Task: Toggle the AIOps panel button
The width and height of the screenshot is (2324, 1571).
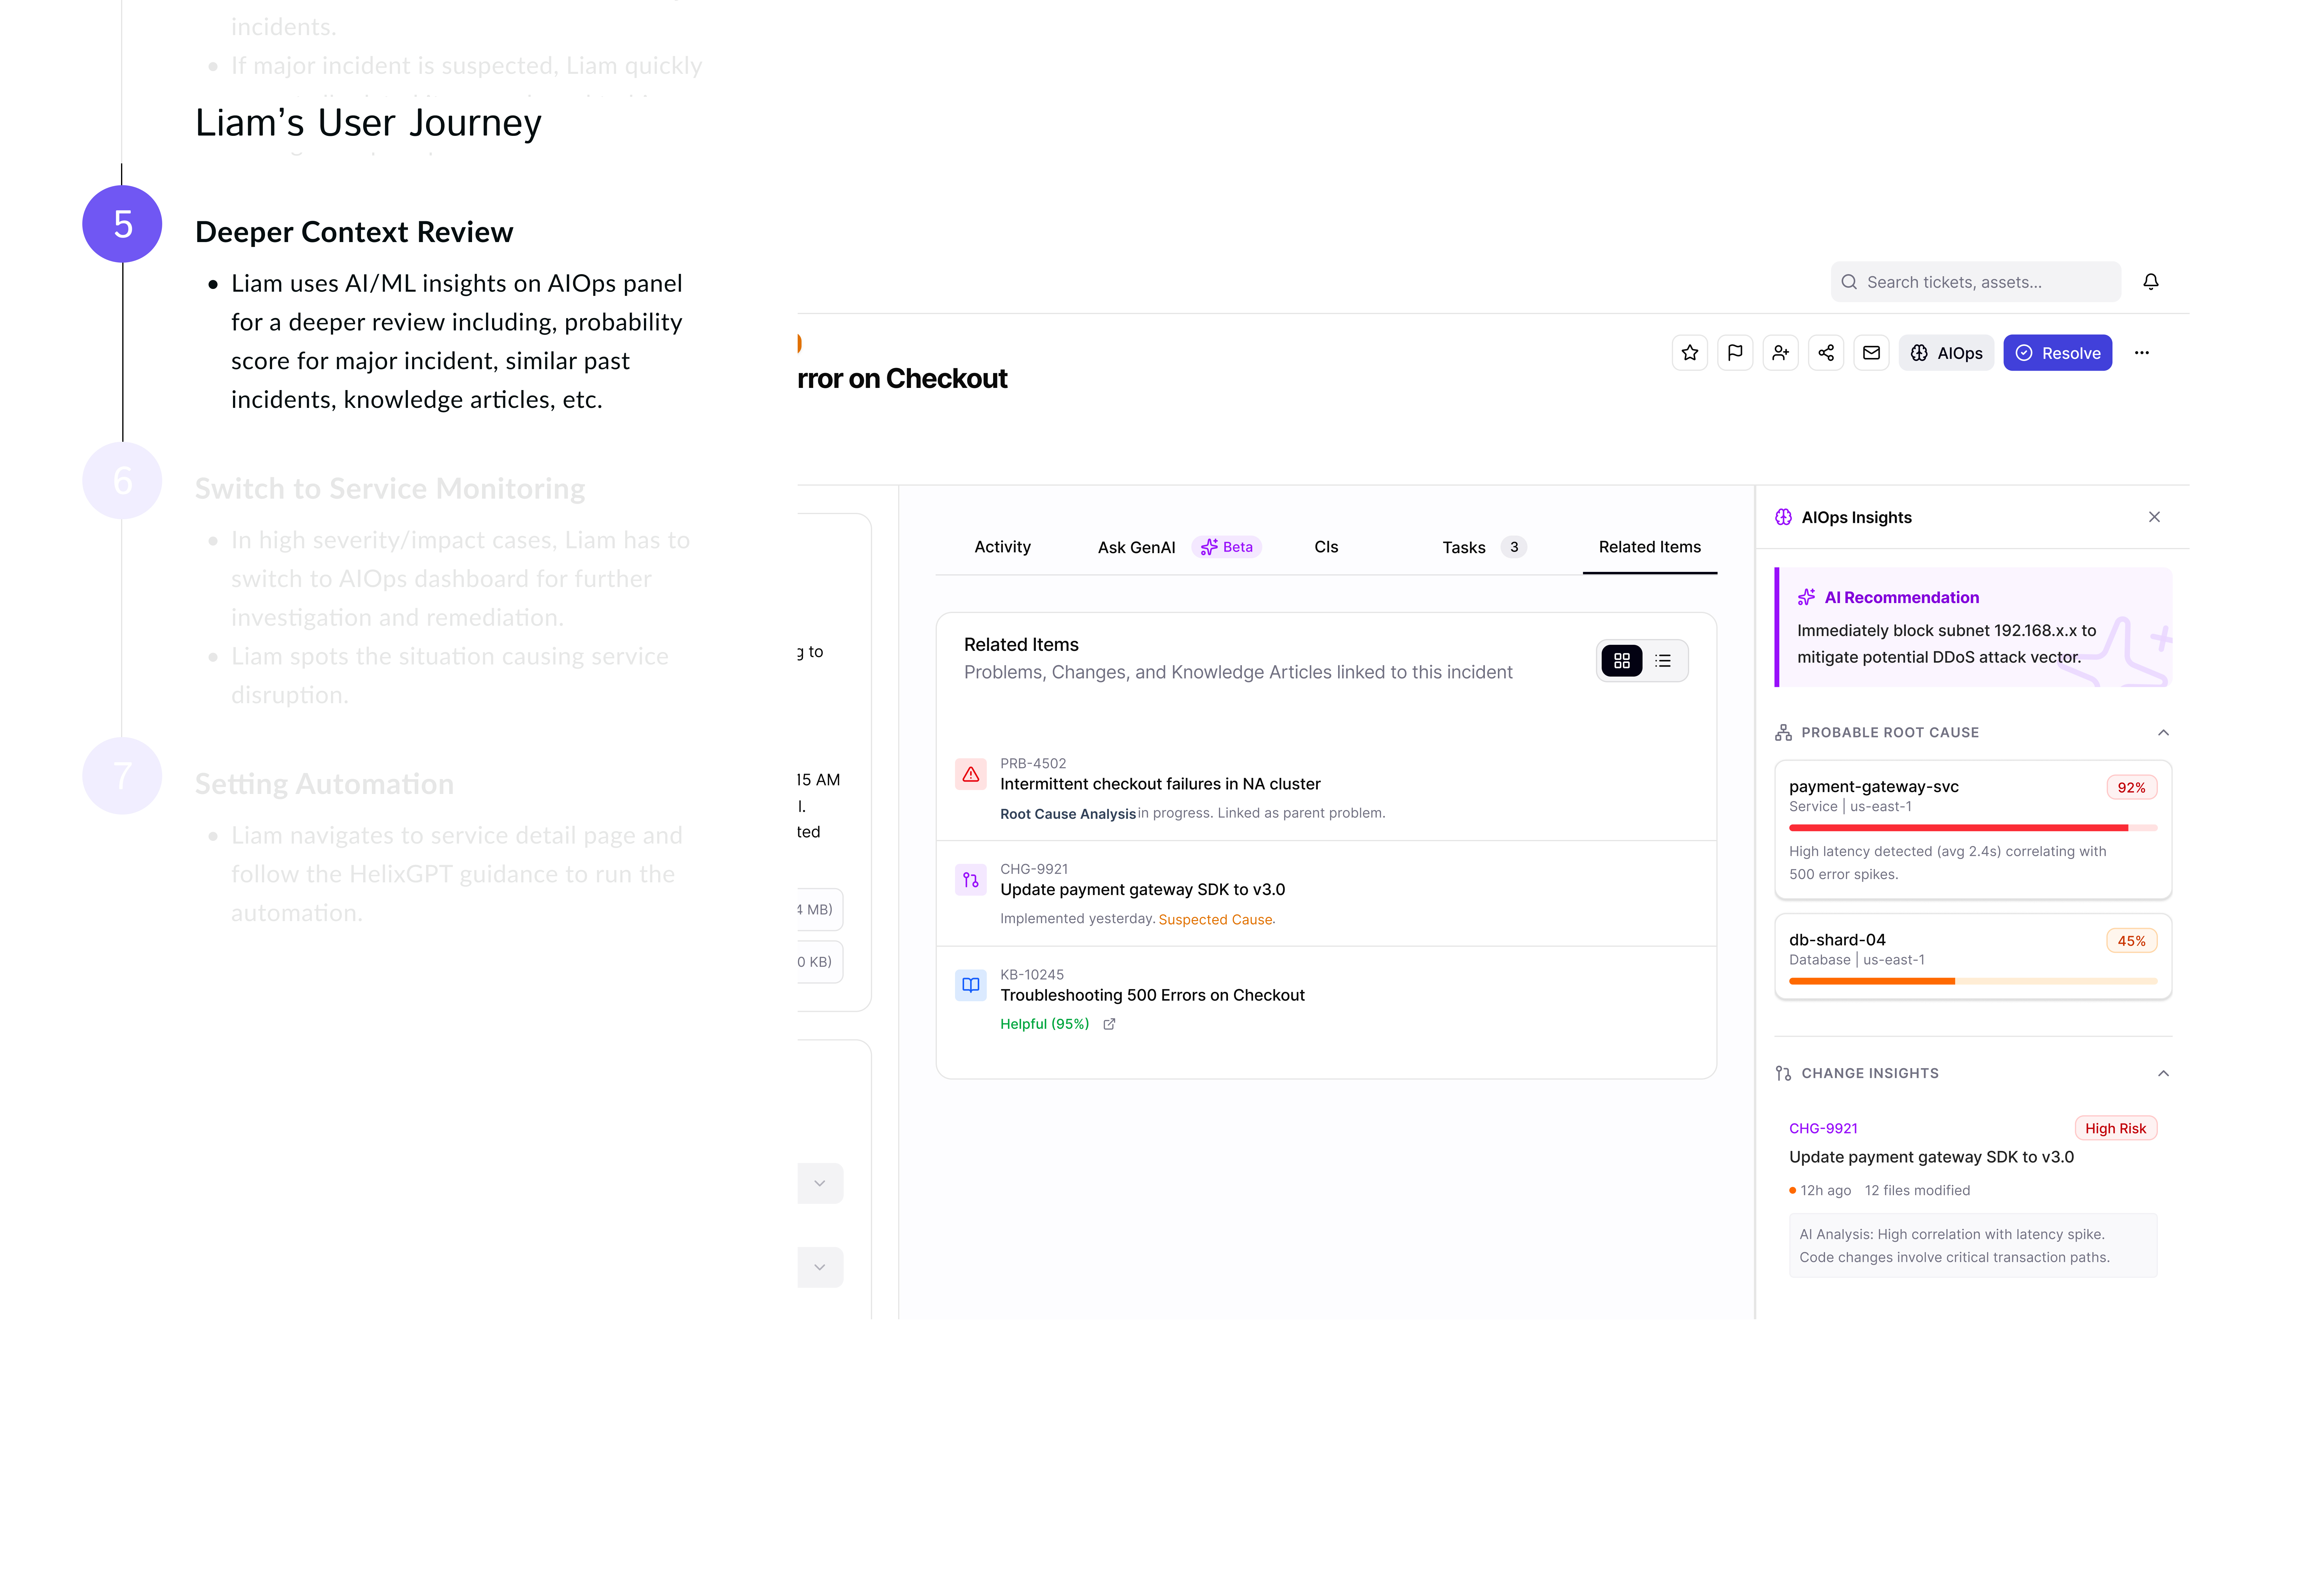Action: (1946, 353)
